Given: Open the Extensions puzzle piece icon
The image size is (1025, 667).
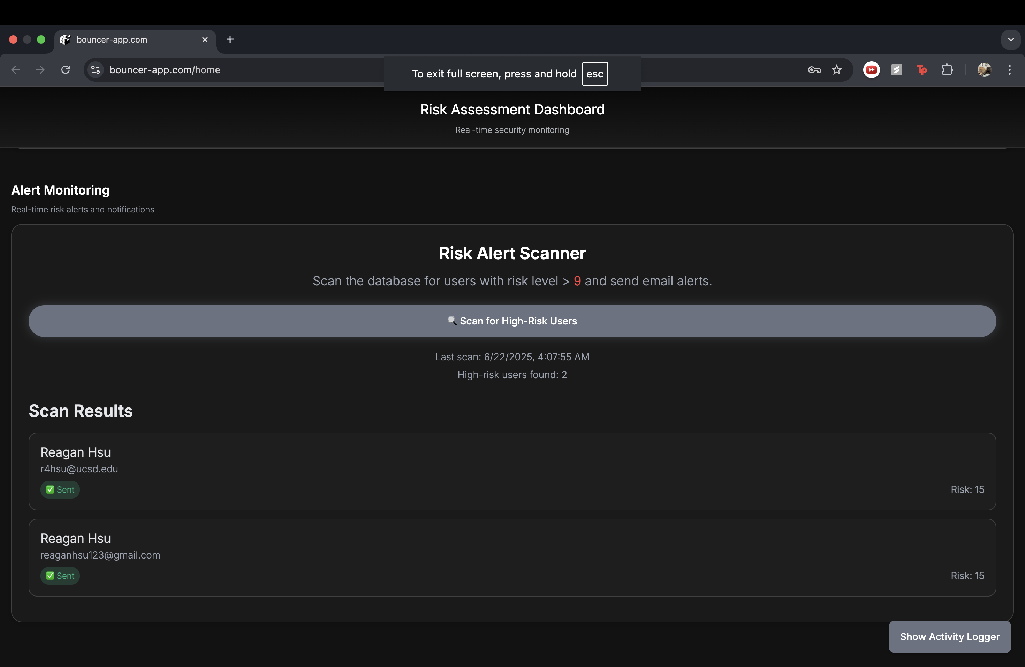Looking at the screenshot, I should (x=947, y=70).
